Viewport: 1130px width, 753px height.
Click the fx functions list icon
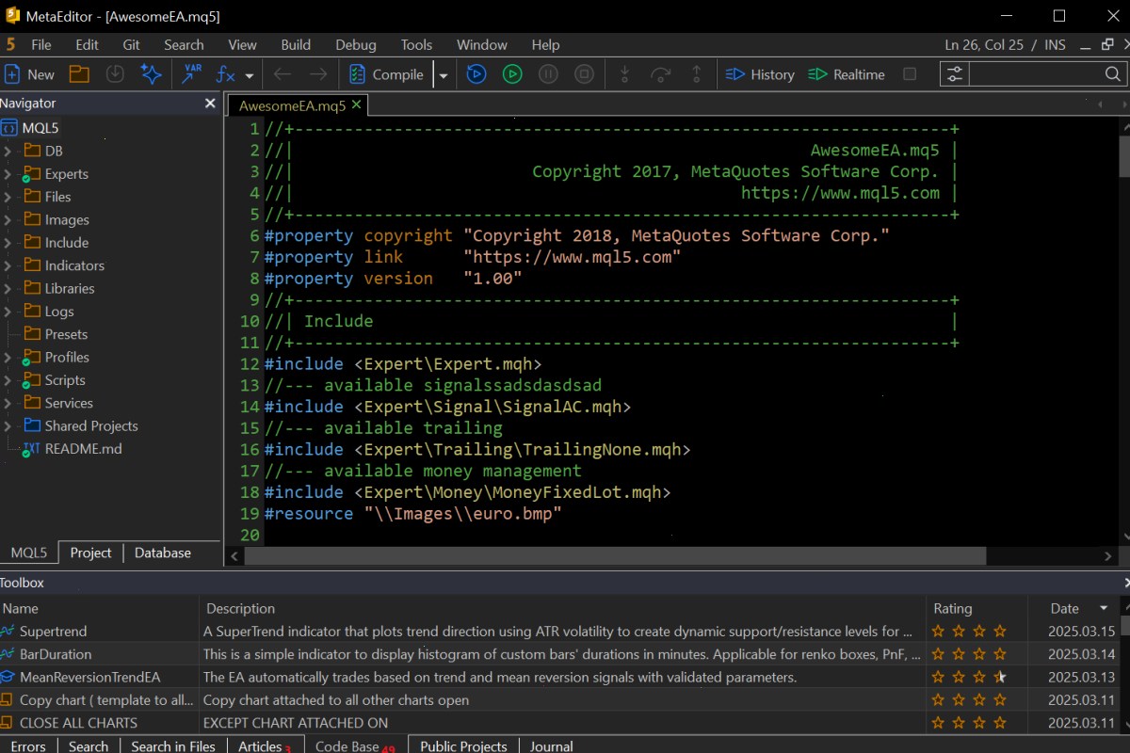226,74
